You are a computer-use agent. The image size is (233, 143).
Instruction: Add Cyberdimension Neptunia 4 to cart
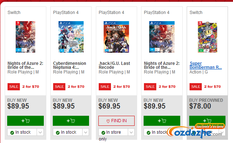click(x=71, y=121)
